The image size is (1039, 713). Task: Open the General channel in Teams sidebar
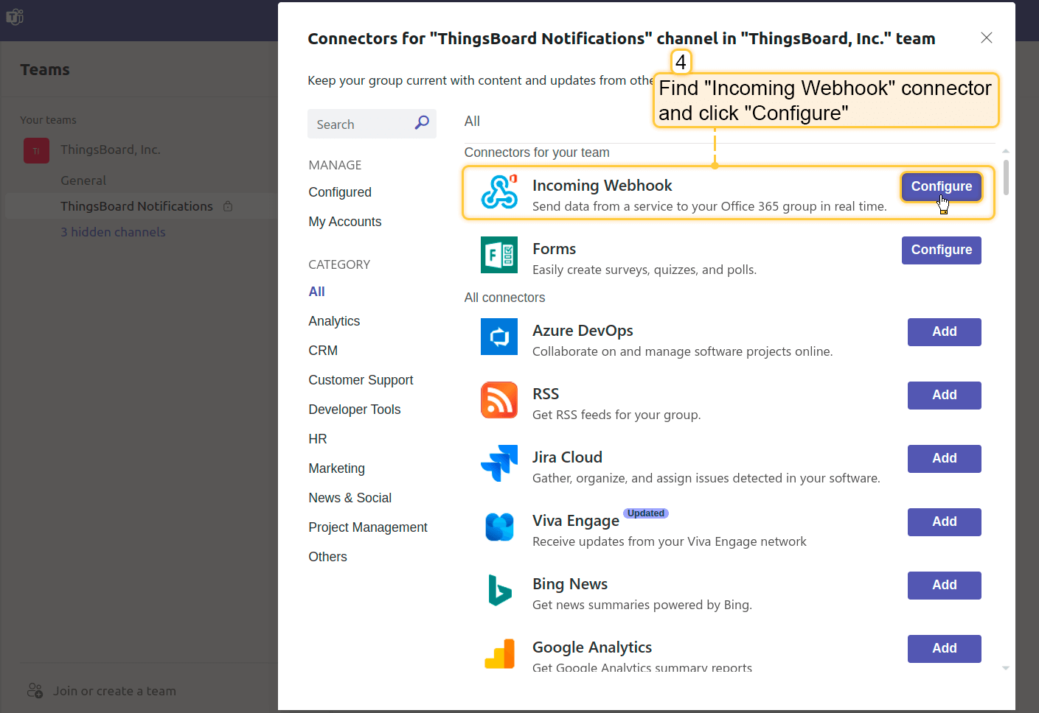[x=83, y=180]
